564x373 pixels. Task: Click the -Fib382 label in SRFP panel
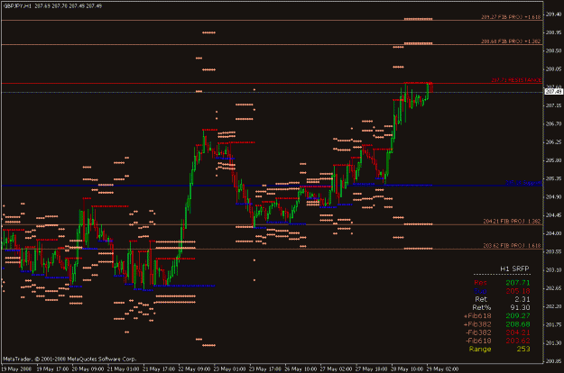[478, 332]
